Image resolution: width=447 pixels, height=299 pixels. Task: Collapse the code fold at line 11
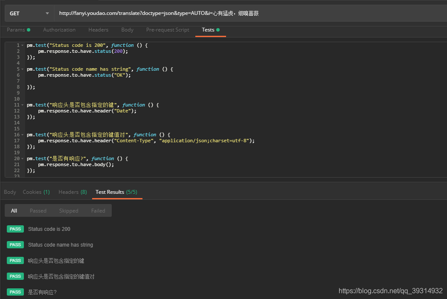click(x=23, y=105)
